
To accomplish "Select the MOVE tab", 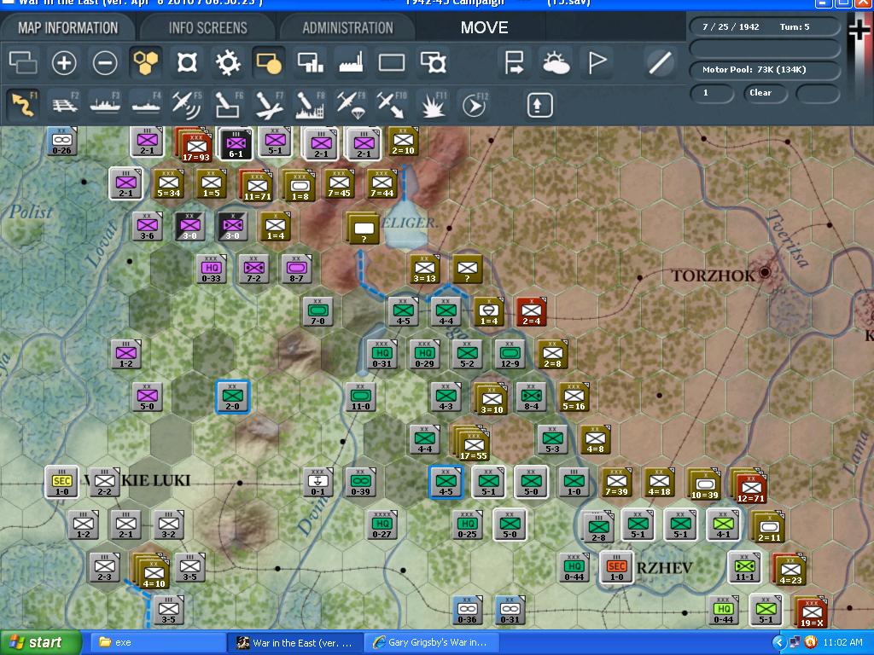I will pos(484,28).
